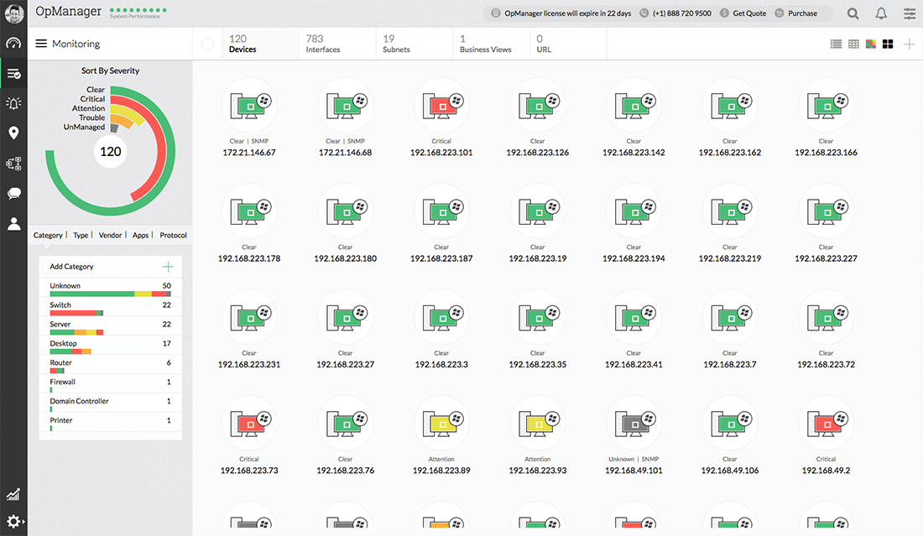
Task: Open the alarms siren icon in sidebar
Action: 13,103
